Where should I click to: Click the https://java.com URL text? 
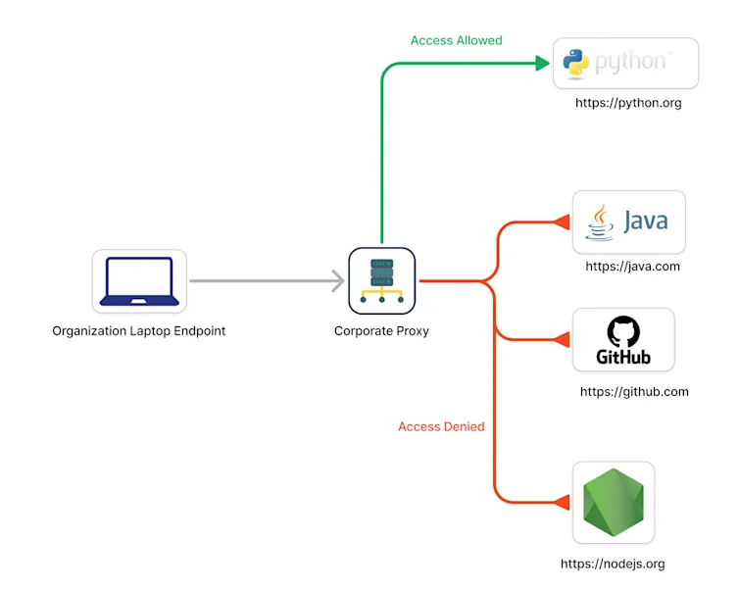coord(632,267)
